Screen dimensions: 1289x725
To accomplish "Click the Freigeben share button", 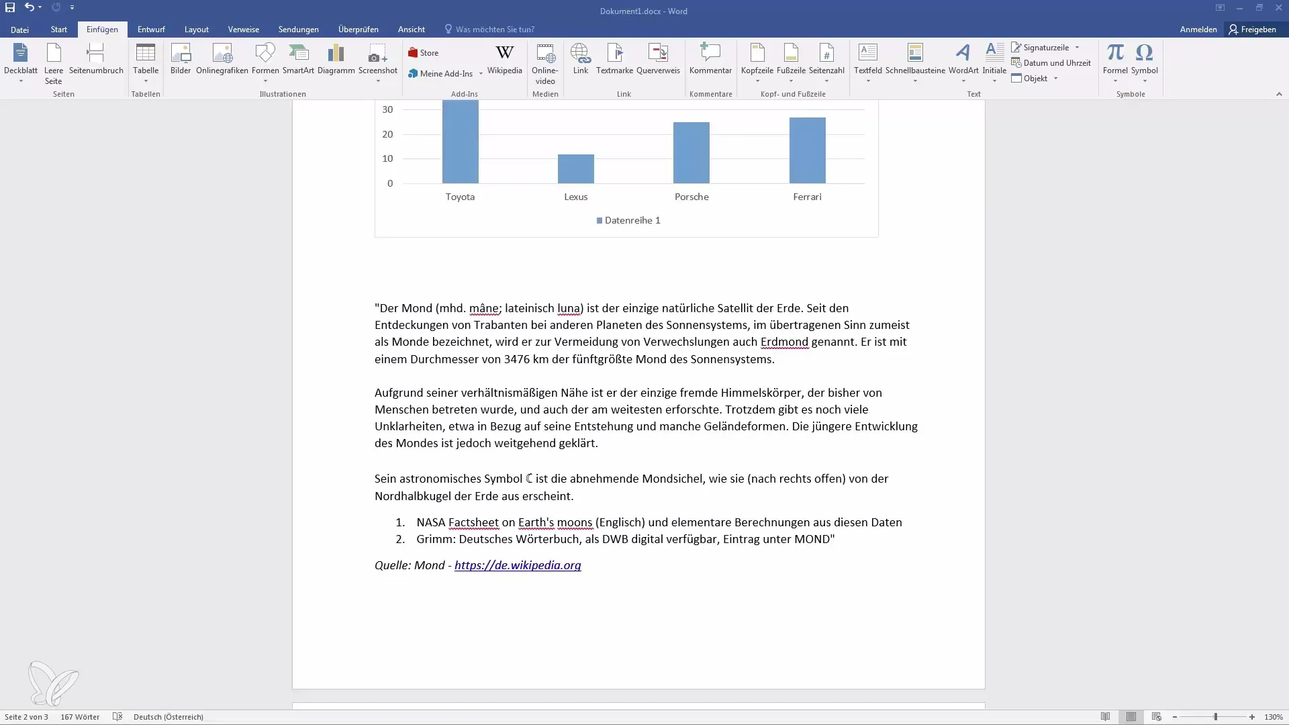I will click(x=1253, y=30).
